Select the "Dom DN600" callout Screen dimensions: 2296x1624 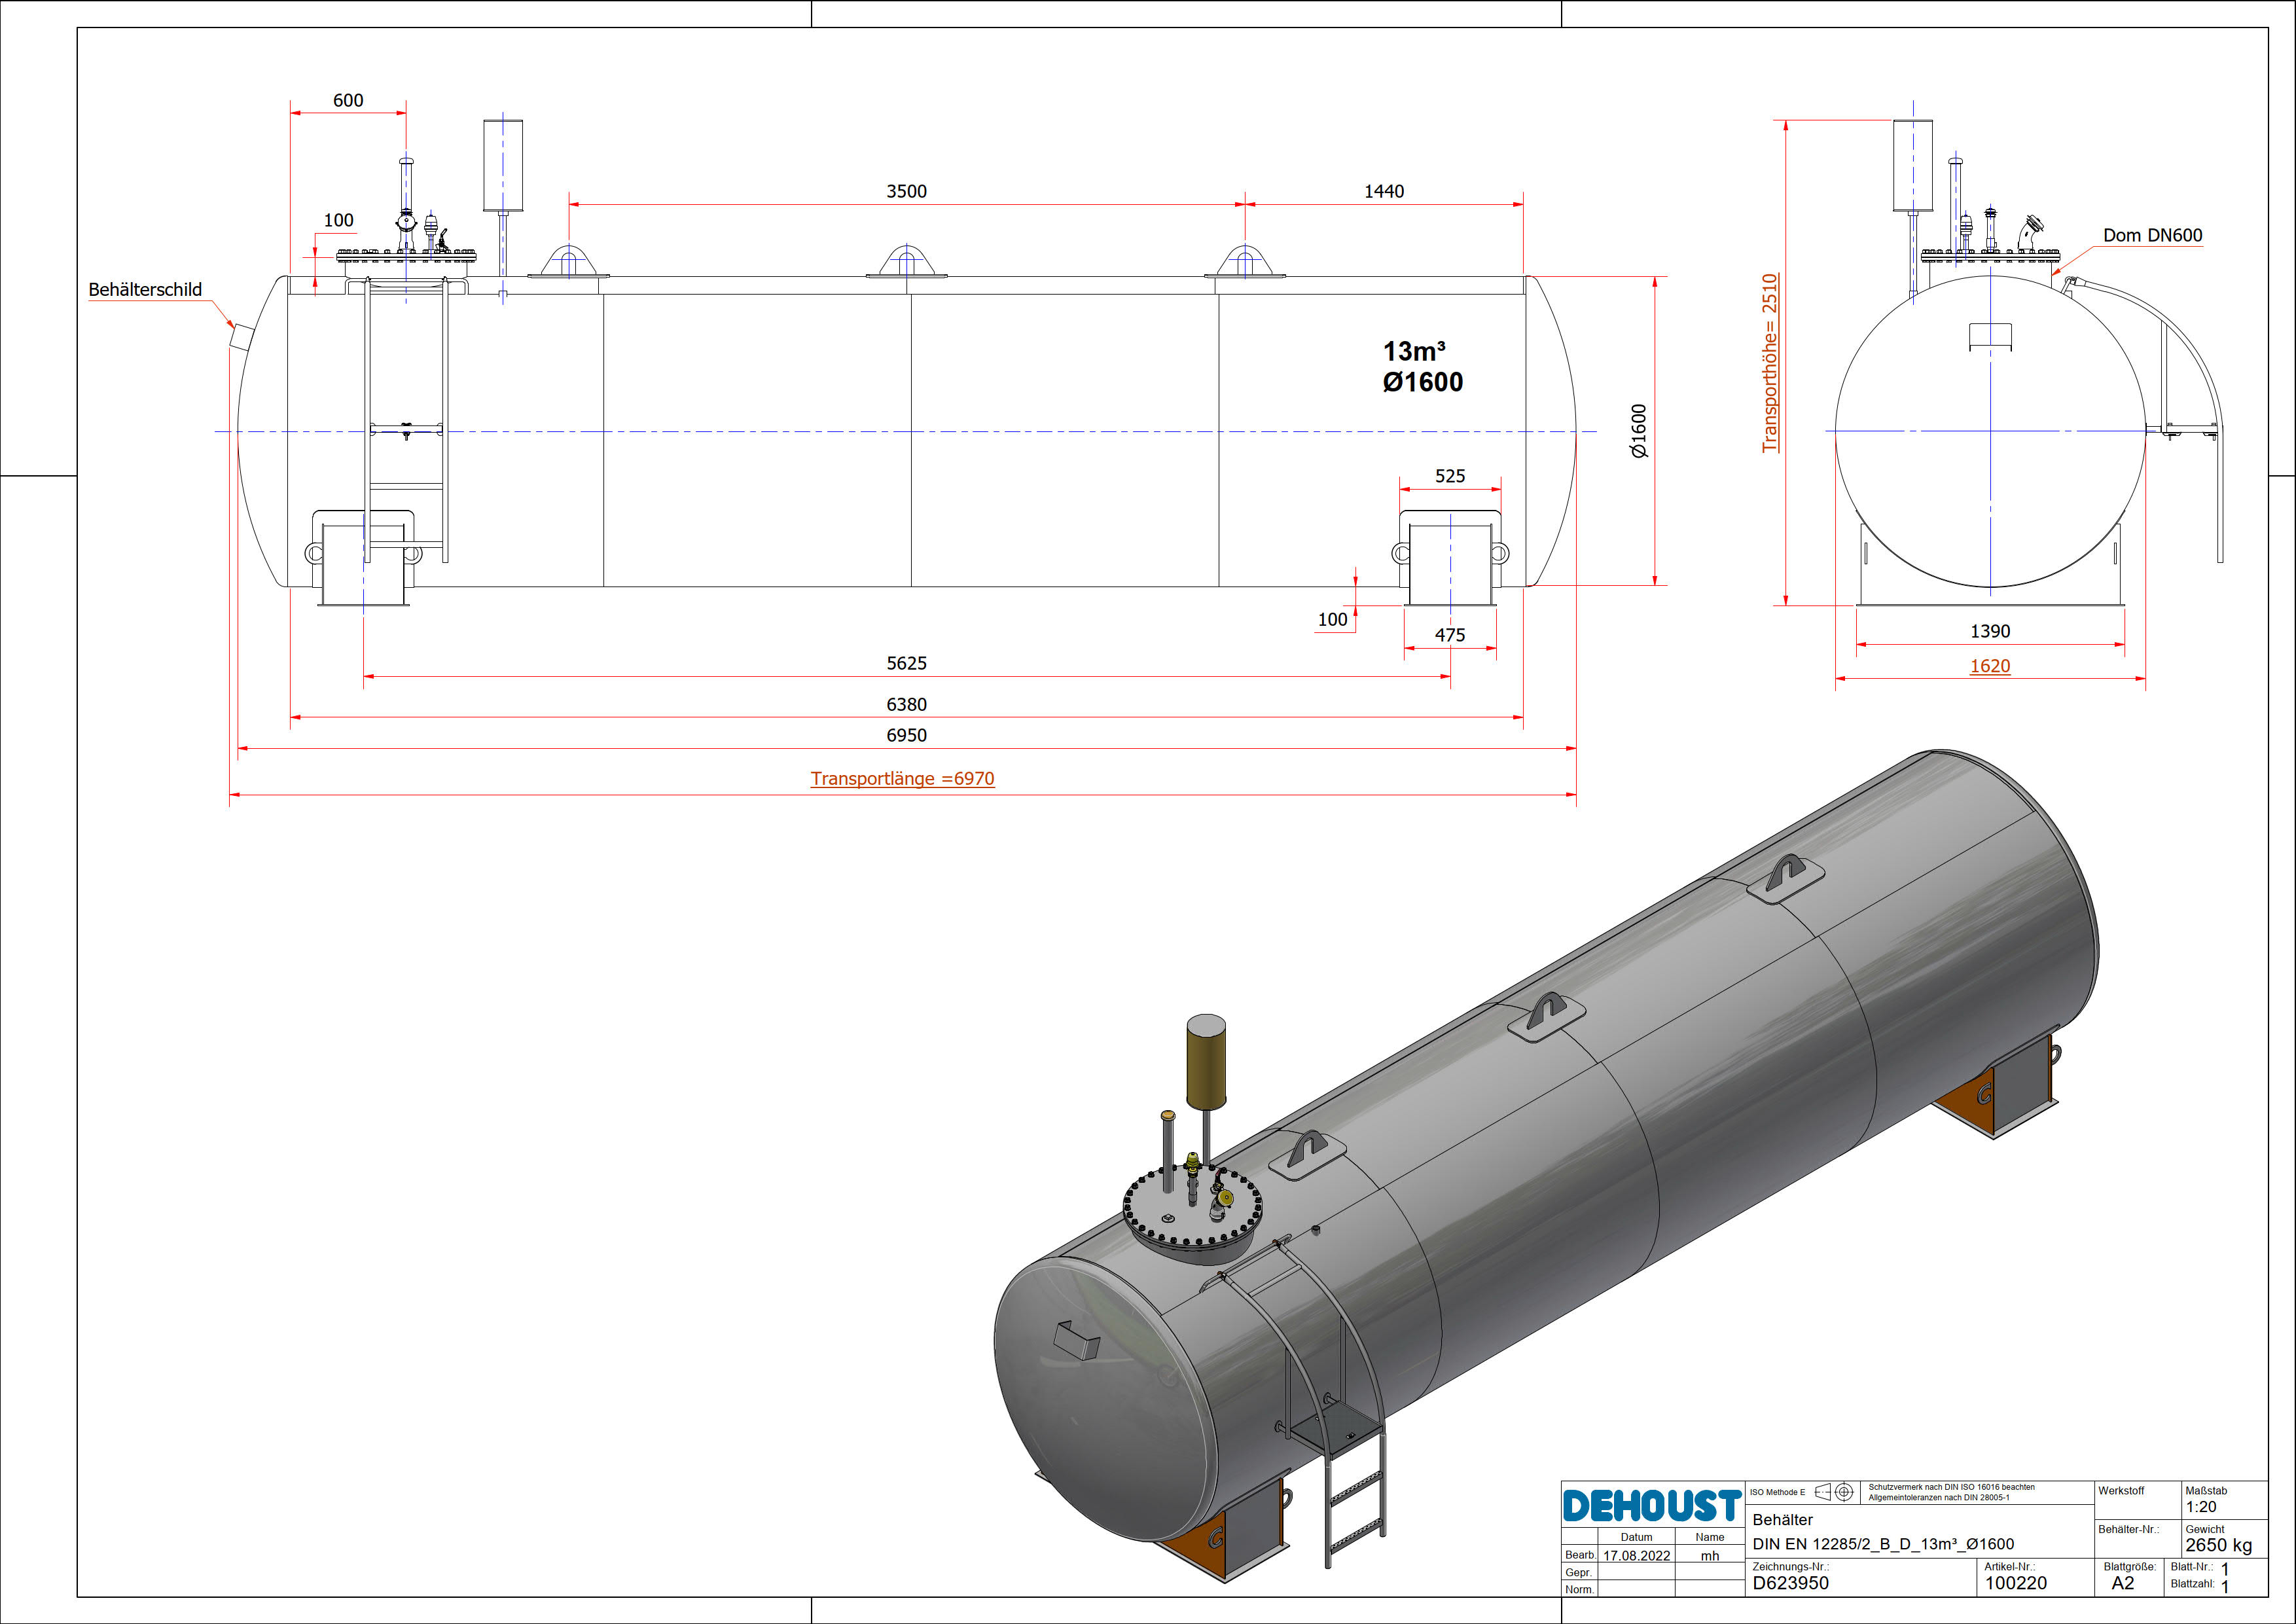point(2152,235)
